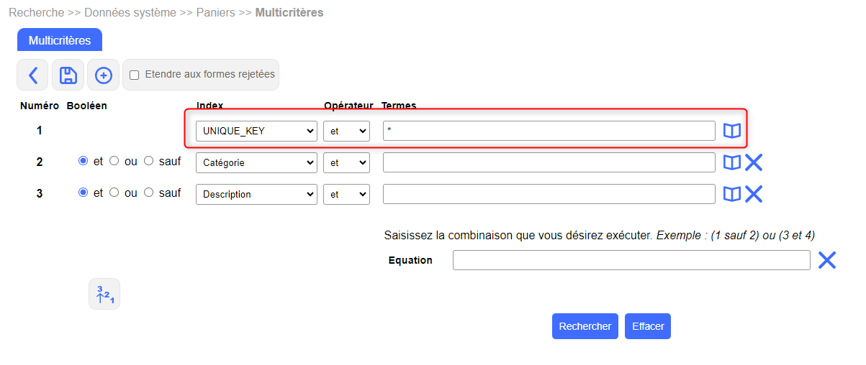
Task: Click inside the Equation input field
Action: (x=631, y=260)
